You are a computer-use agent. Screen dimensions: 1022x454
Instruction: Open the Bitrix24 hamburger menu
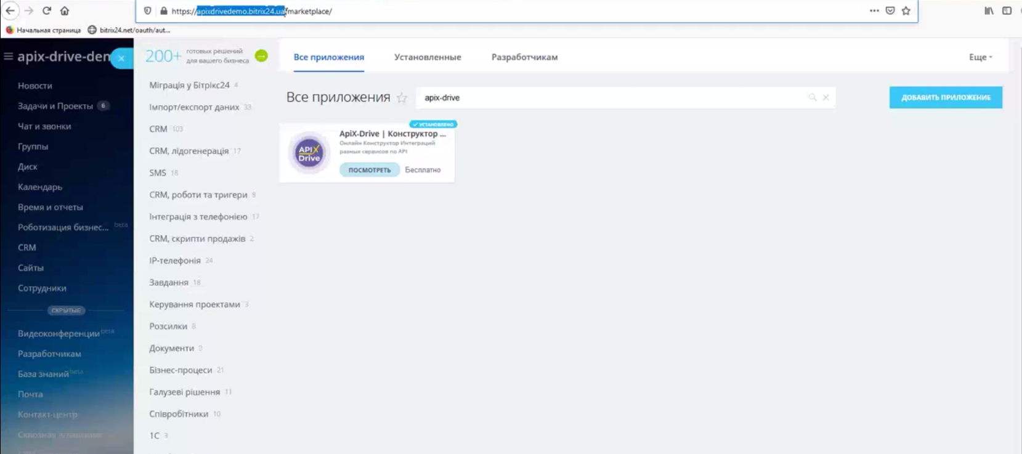click(x=8, y=57)
